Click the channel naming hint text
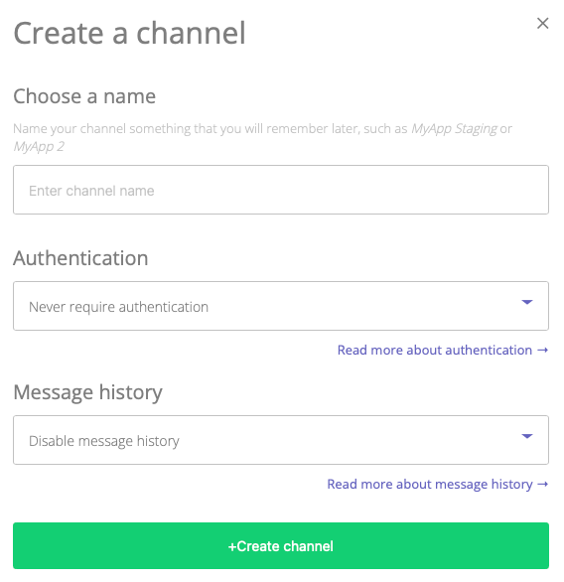The image size is (564, 582). (262, 137)
